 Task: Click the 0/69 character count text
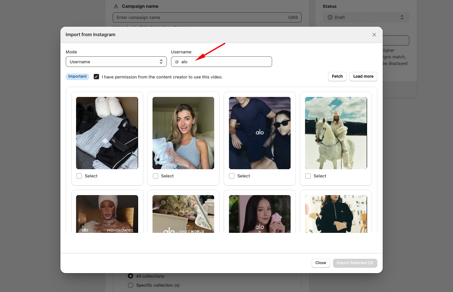[293, 17]
